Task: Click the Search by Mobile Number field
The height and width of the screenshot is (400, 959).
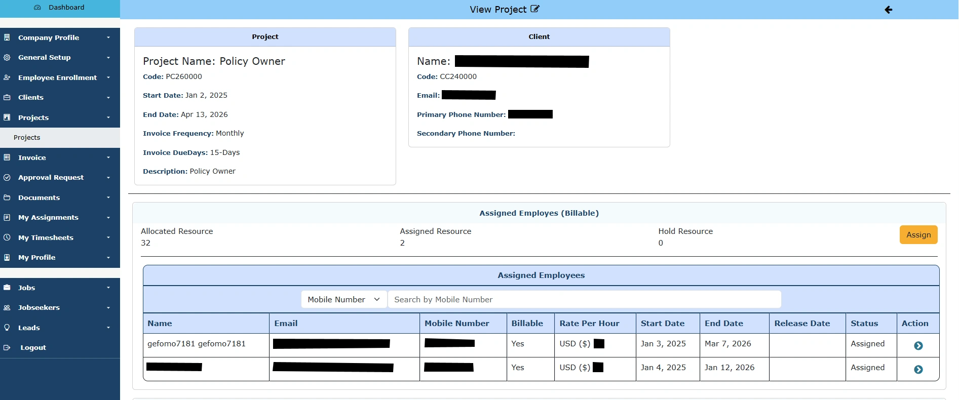Action: tap(584, 300)
